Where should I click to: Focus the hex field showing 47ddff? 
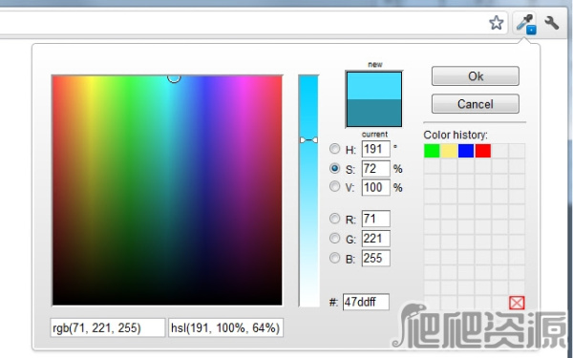coord(366,302)
